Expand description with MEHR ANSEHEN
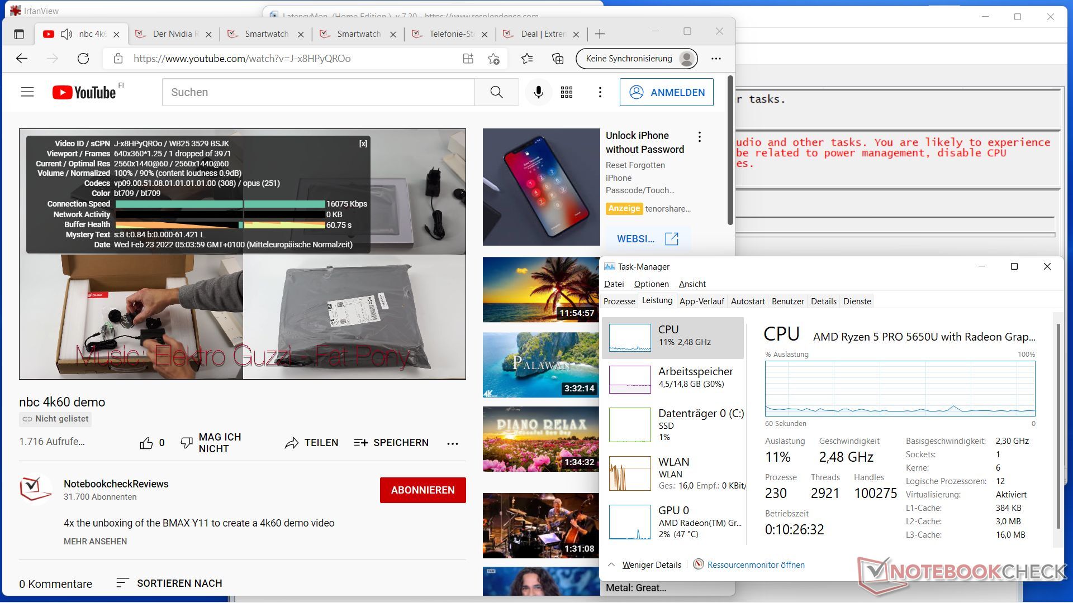 click(95, 541)
